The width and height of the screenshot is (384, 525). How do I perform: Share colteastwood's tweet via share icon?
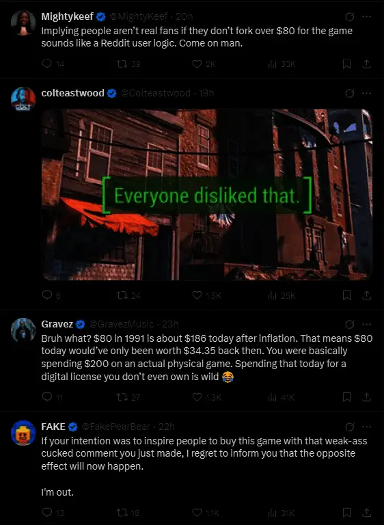[367, 295]
